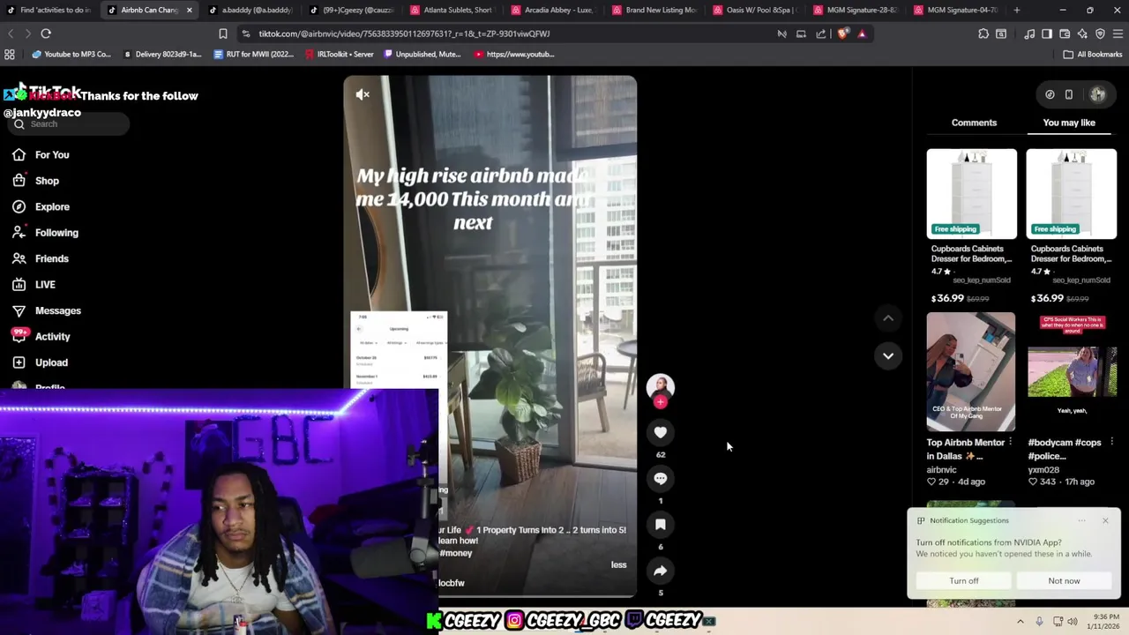This screenshot has height=635, width=1129.
Task: Unmute the TikTok video with speaker icon
Action: (363, 94)
